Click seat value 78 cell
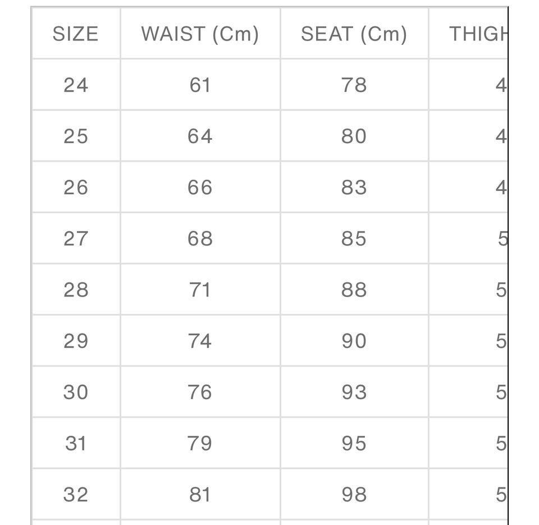The height and width of the screenshot is (525, 539). tap(354, 85)
